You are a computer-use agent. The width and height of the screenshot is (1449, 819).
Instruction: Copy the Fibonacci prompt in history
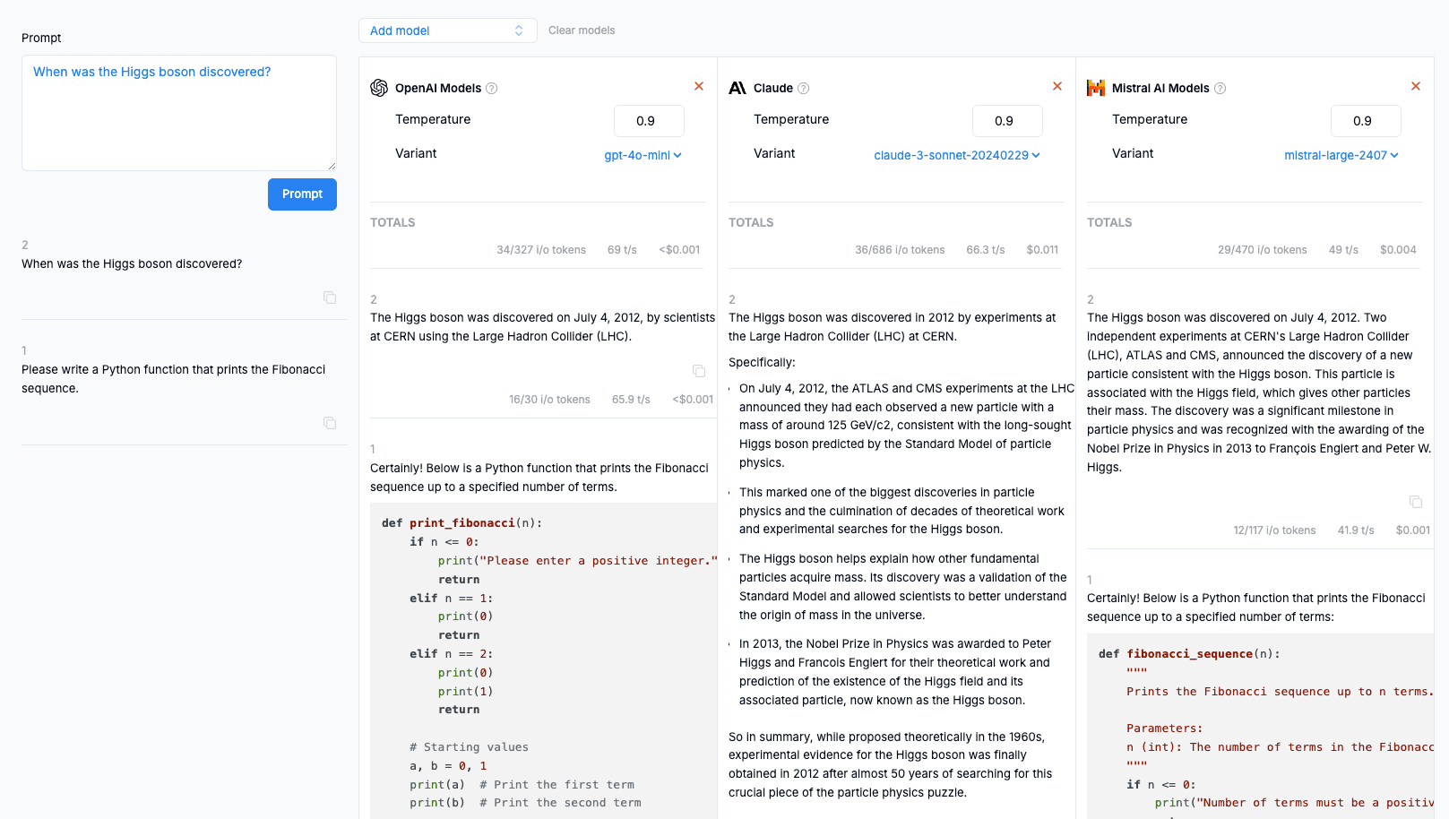[x=330, y=422]
